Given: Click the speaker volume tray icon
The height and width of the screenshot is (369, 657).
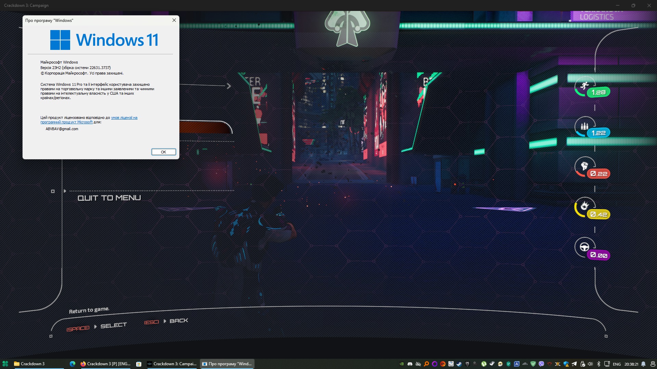Looking at the screenshot, I should pyautogui.click(x=590, y=364).
